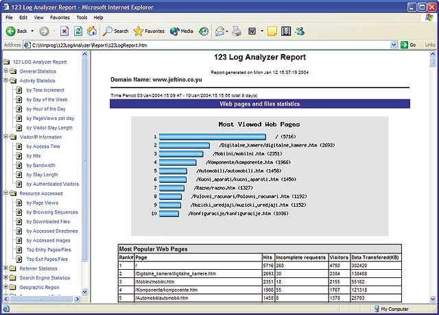Click the Stop loading icon
The image size is (439, 315).
64,31
